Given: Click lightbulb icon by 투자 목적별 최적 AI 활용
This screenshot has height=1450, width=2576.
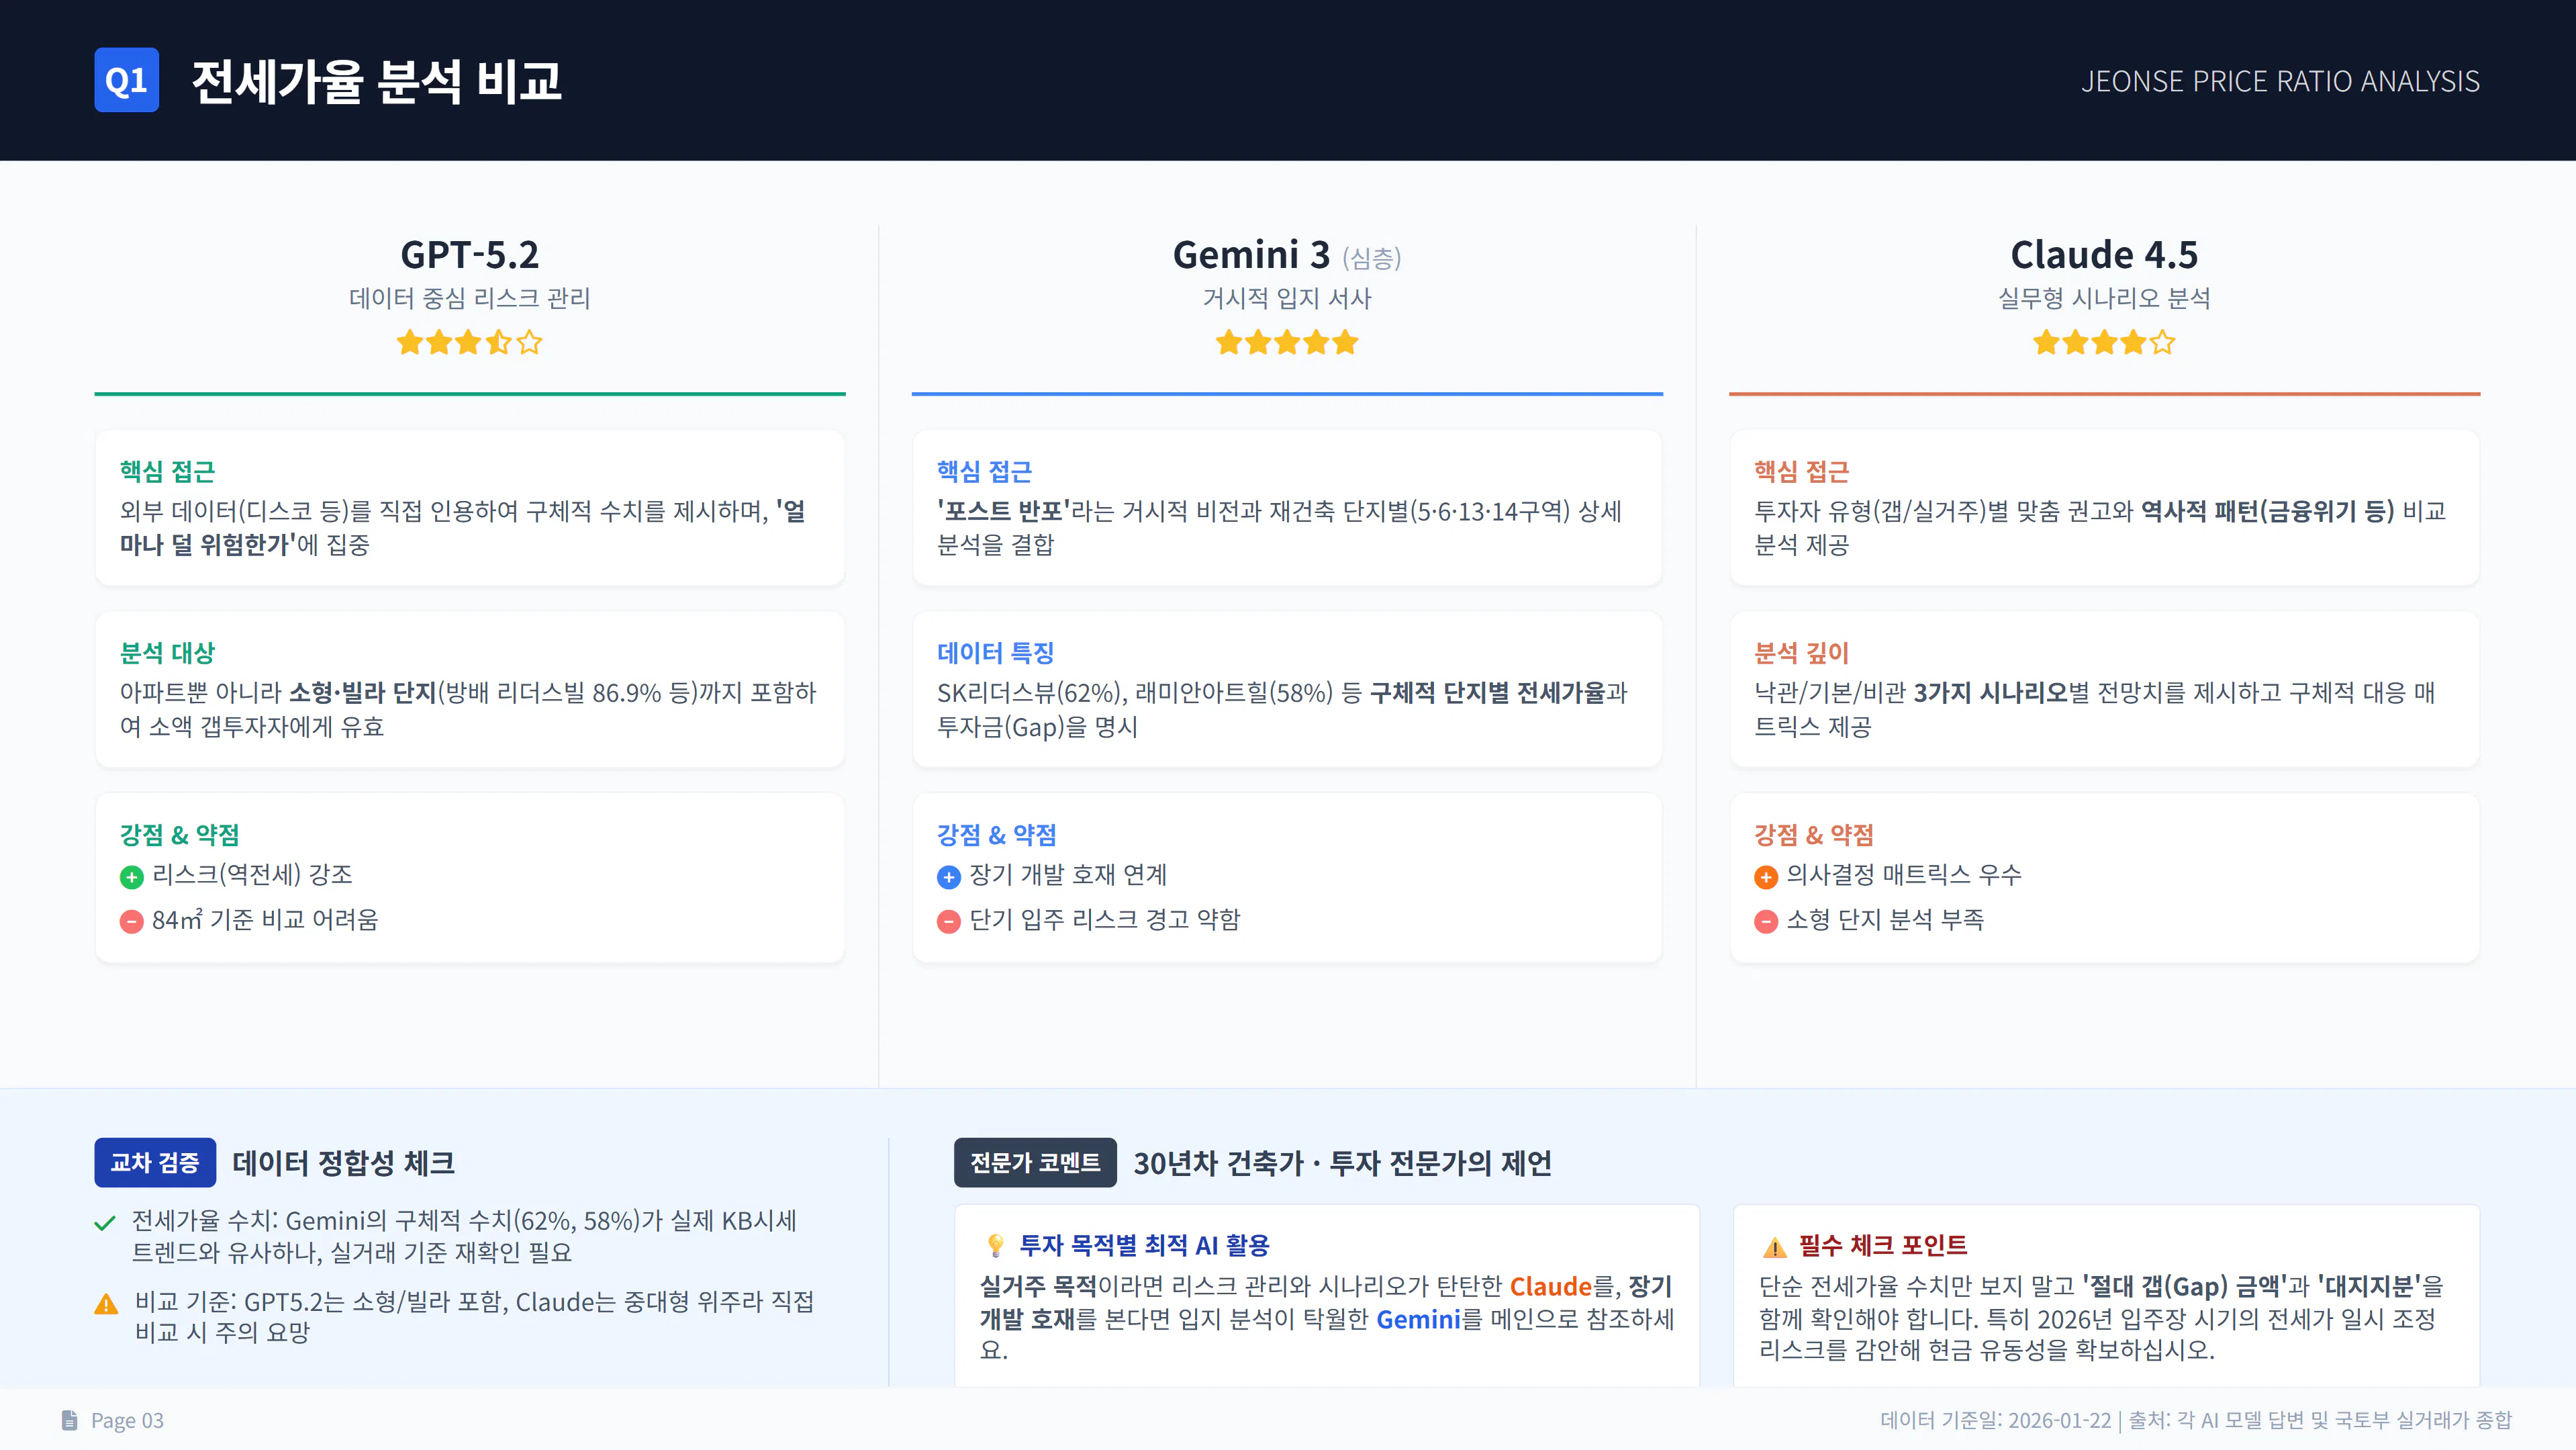Looking at the screenshot, I should click(995, 1246).
